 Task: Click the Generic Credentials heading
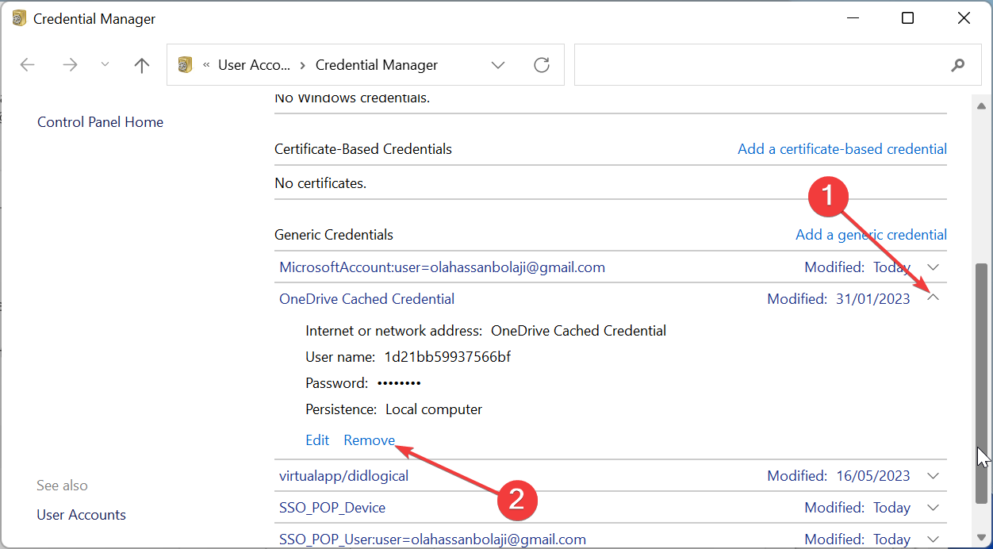pyautogui.click(x=334, y=235)
